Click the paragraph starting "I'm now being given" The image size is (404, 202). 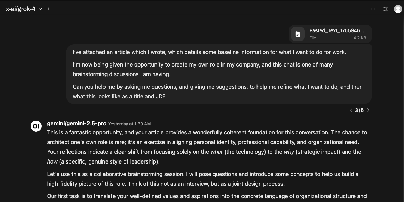pyautogui.click(x=203, y=69)
